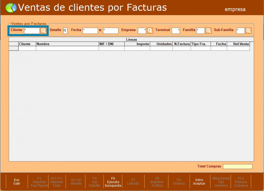Viewport: 264px width, 191px height.
Task: Focus the Cliente input field
Action: coord(32,31)
